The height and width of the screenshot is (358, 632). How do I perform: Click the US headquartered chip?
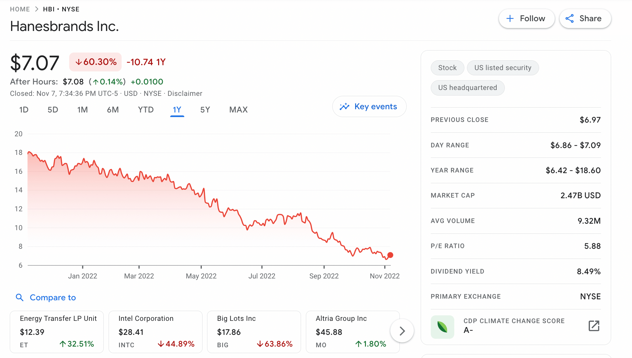(467, 88)
